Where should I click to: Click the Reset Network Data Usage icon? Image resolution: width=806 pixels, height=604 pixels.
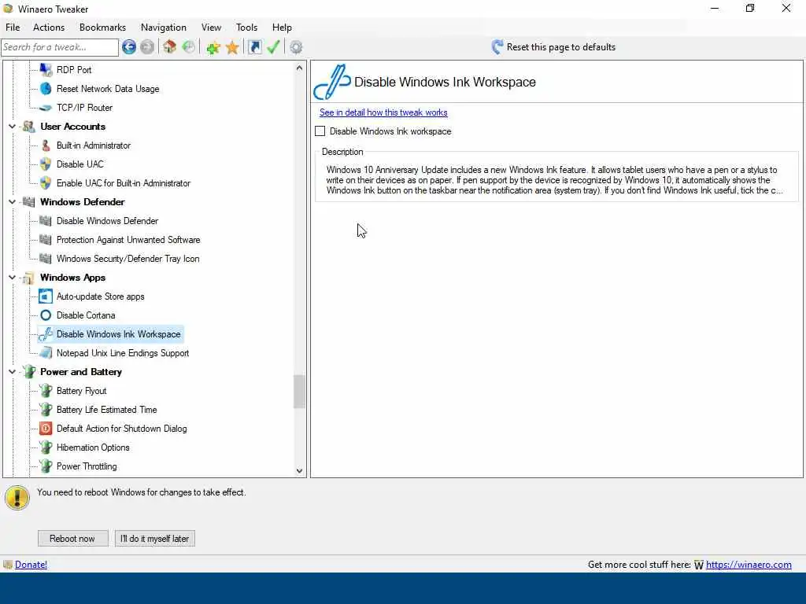[x=46, y=89]
